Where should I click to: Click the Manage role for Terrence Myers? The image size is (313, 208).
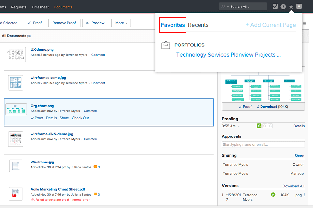(297, 173)
